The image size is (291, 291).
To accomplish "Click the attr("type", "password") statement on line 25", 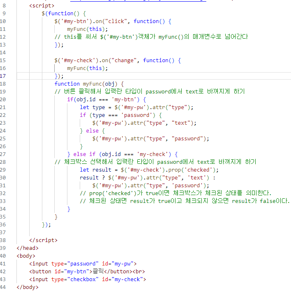I will (x=151, y=138).
